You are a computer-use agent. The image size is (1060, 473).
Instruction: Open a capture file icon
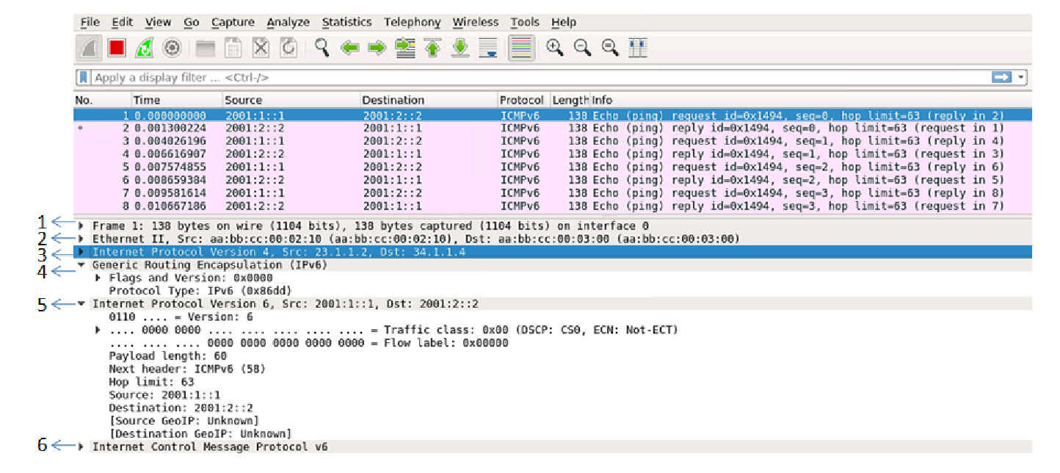click(206, 48)
